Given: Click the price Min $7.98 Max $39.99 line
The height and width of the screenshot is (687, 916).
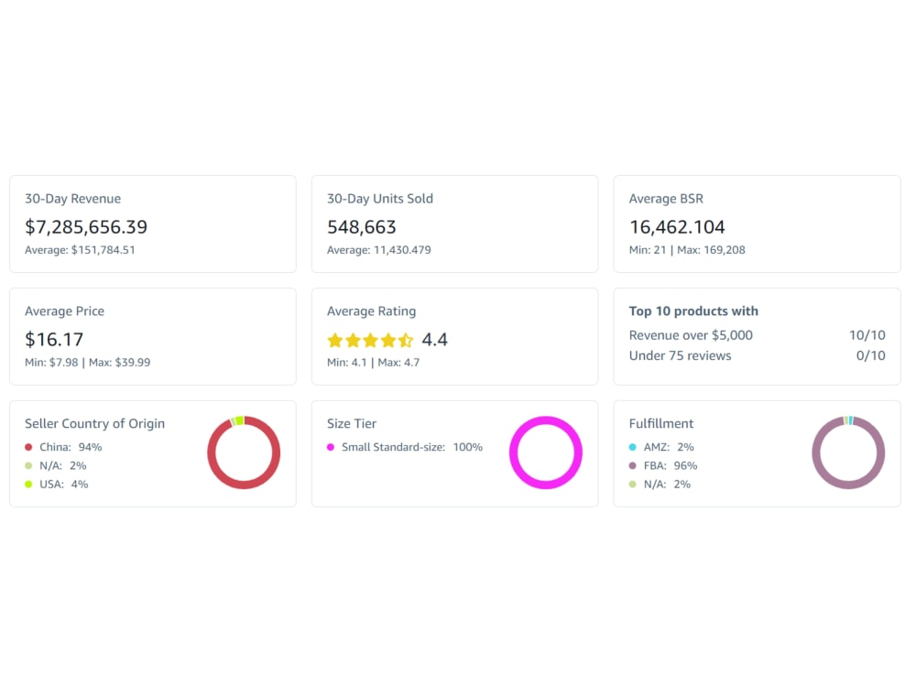Looking at the screenshot, I should point(88,362).
